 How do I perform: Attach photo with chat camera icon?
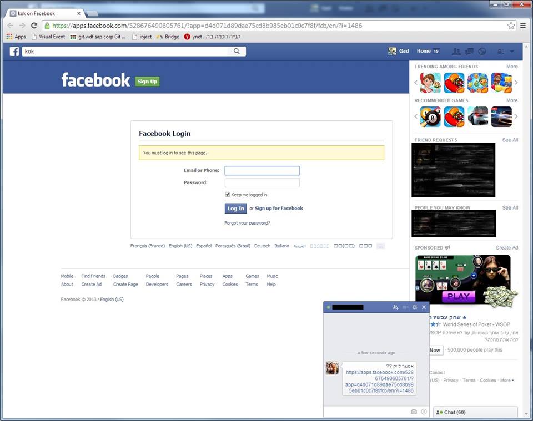414,412
